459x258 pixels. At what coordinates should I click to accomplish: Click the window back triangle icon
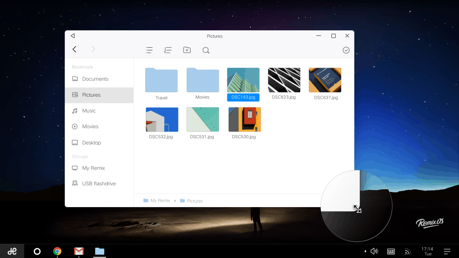(x=73, y=36)
